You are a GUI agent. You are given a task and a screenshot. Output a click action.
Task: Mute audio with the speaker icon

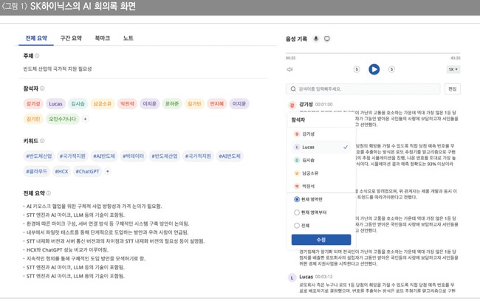point(289,69)
